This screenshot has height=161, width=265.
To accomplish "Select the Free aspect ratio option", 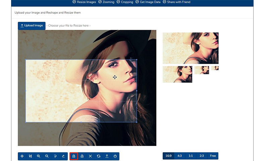I will click(213, 156).
